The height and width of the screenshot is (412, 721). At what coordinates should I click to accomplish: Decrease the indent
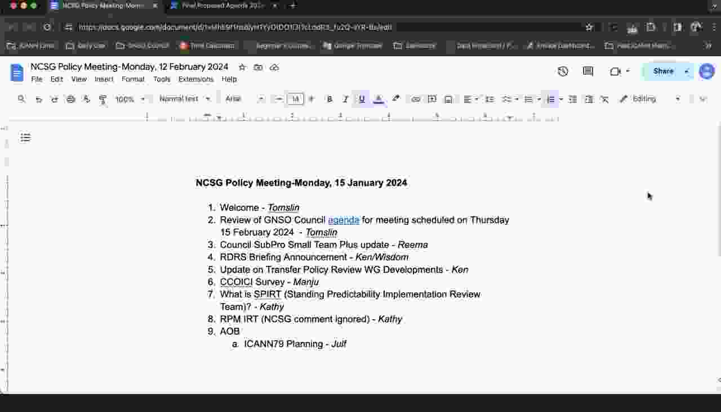click(572, 99)
